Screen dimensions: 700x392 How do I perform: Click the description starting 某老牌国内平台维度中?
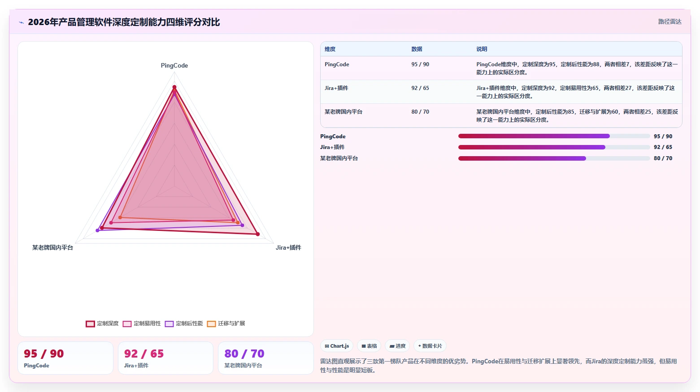pos(577,115)
